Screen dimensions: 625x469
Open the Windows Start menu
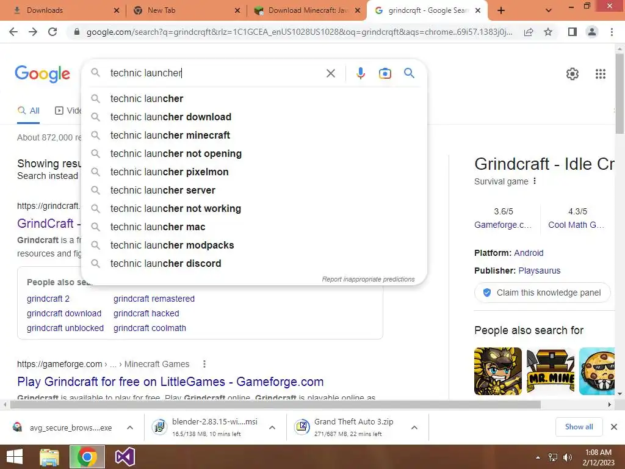[15, 457]
